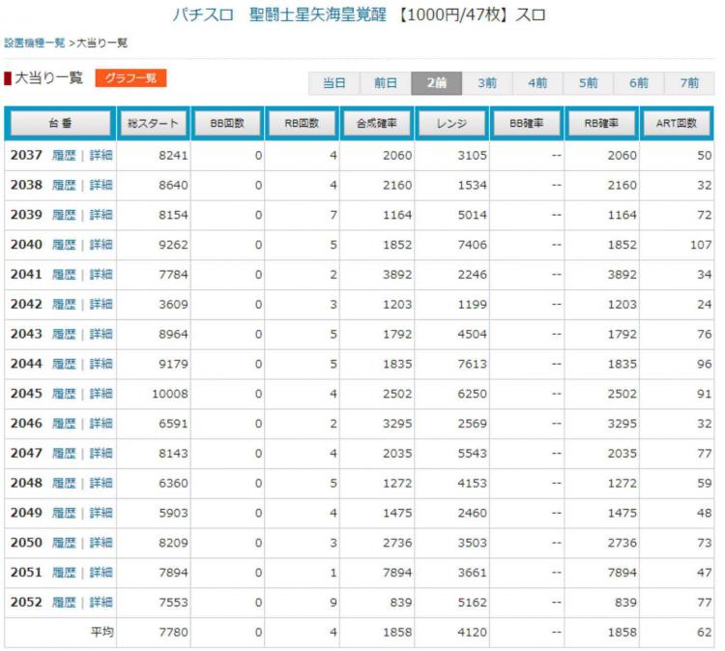Open 履歴 for machine 2043
725x651 pixels.
tap(64, 334)
